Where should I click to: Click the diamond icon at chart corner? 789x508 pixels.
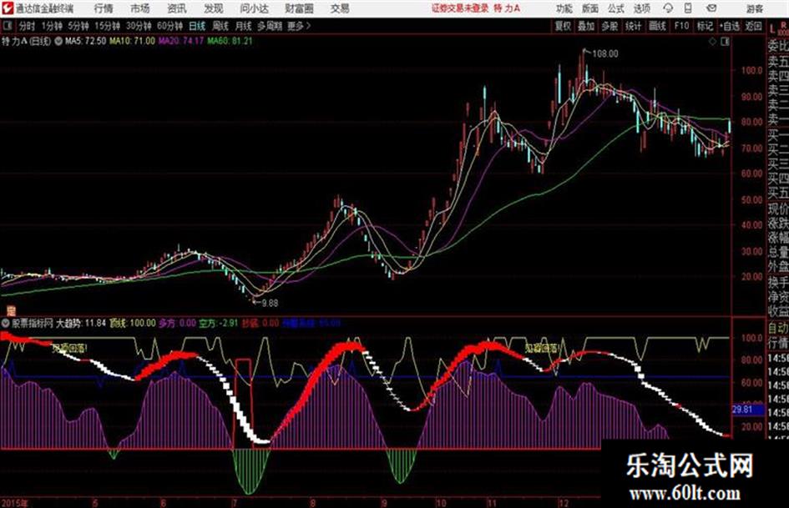[712, 42]
